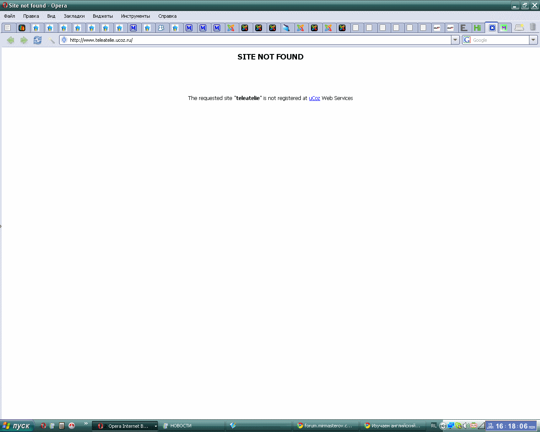
Task: Open the Инструменты menu
Action: (135, 16)
